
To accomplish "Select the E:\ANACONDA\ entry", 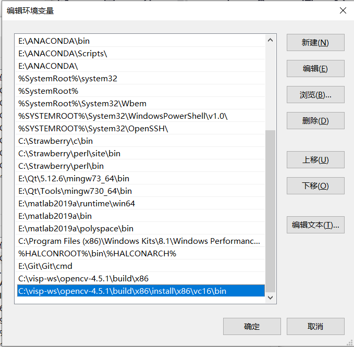I will pos(140,66).
